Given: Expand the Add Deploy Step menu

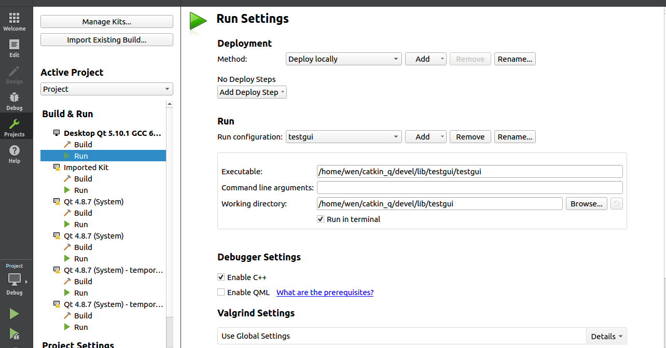Looking at the screenshot, I should coord(252,92).
